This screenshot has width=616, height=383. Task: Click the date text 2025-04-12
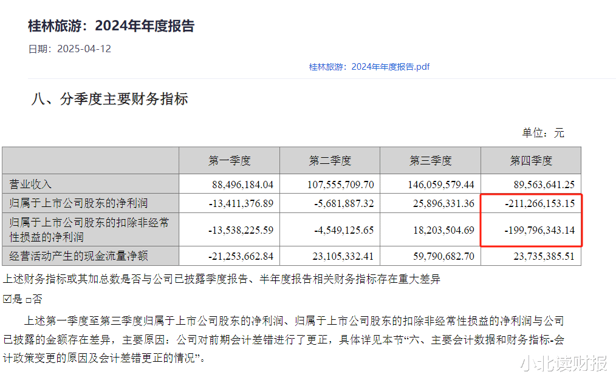[x=84, y=49]
